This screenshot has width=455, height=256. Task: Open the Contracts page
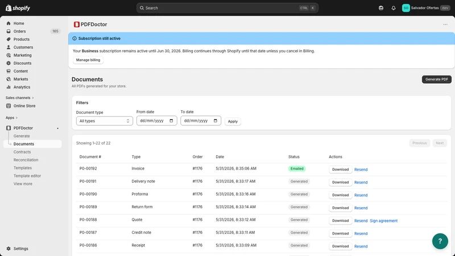[x=22, y=152]
